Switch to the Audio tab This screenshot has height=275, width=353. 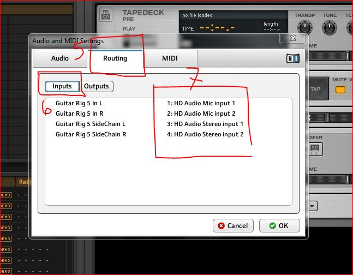(60, 58)
